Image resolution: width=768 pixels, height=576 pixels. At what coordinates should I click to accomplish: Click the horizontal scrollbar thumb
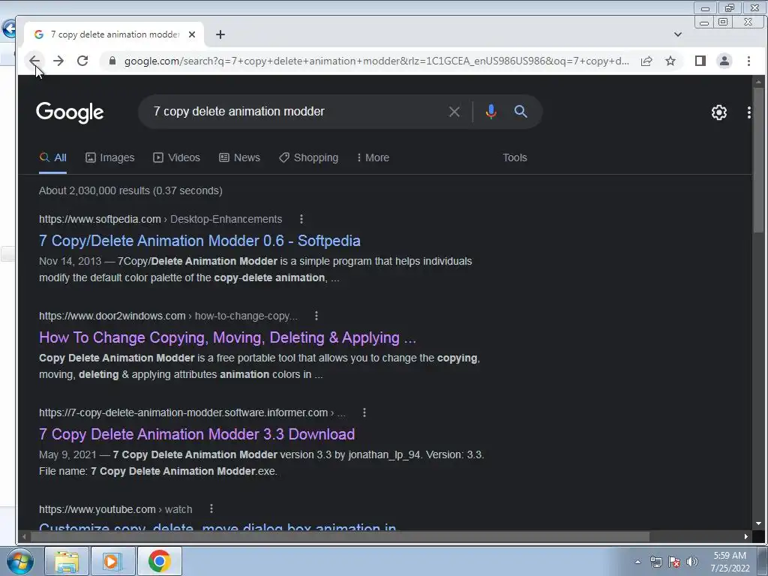pyautogui.click(x=340, y=537)
